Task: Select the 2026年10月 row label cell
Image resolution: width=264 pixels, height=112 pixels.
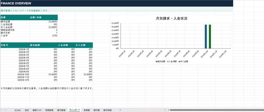Action: 15,74
